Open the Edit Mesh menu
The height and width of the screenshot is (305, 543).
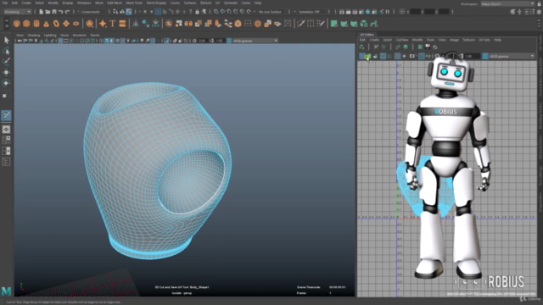pos(115,3)
